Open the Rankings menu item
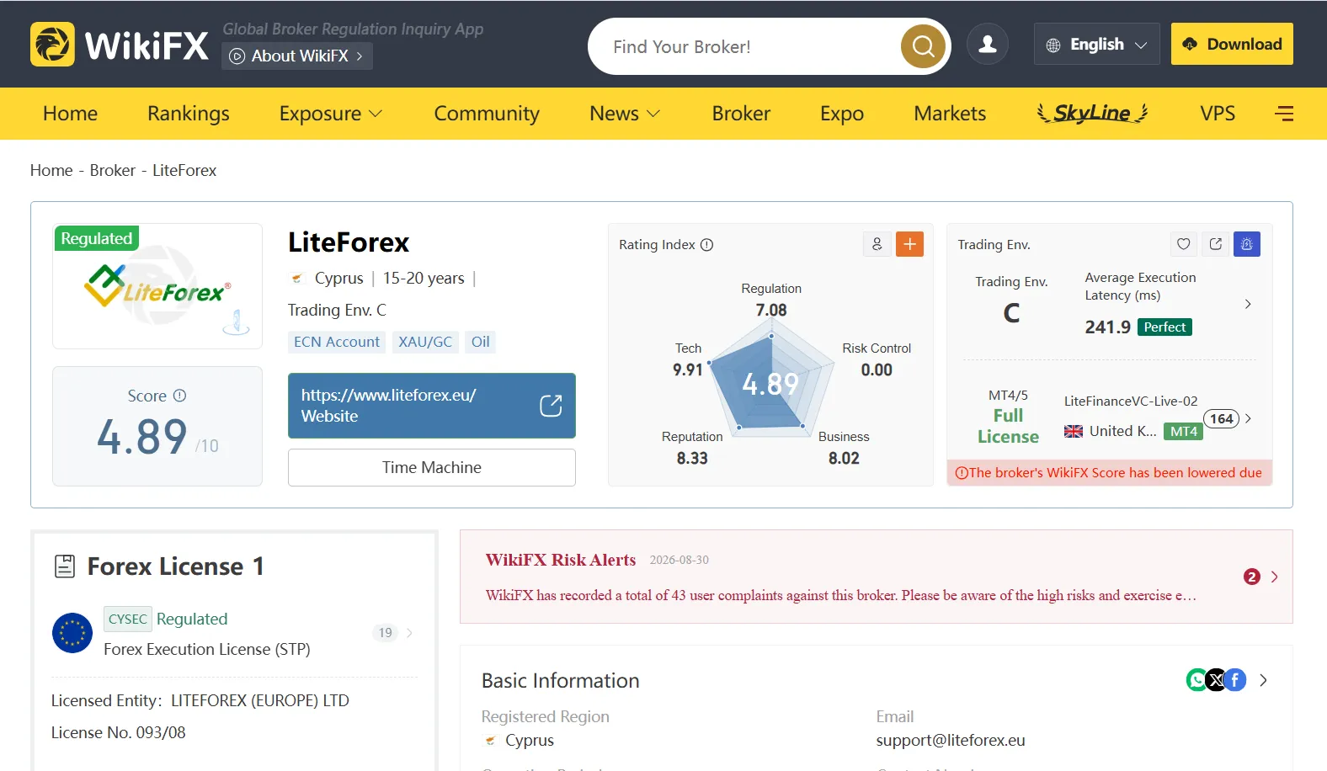 pyautogui.click(x=189, y=114)
